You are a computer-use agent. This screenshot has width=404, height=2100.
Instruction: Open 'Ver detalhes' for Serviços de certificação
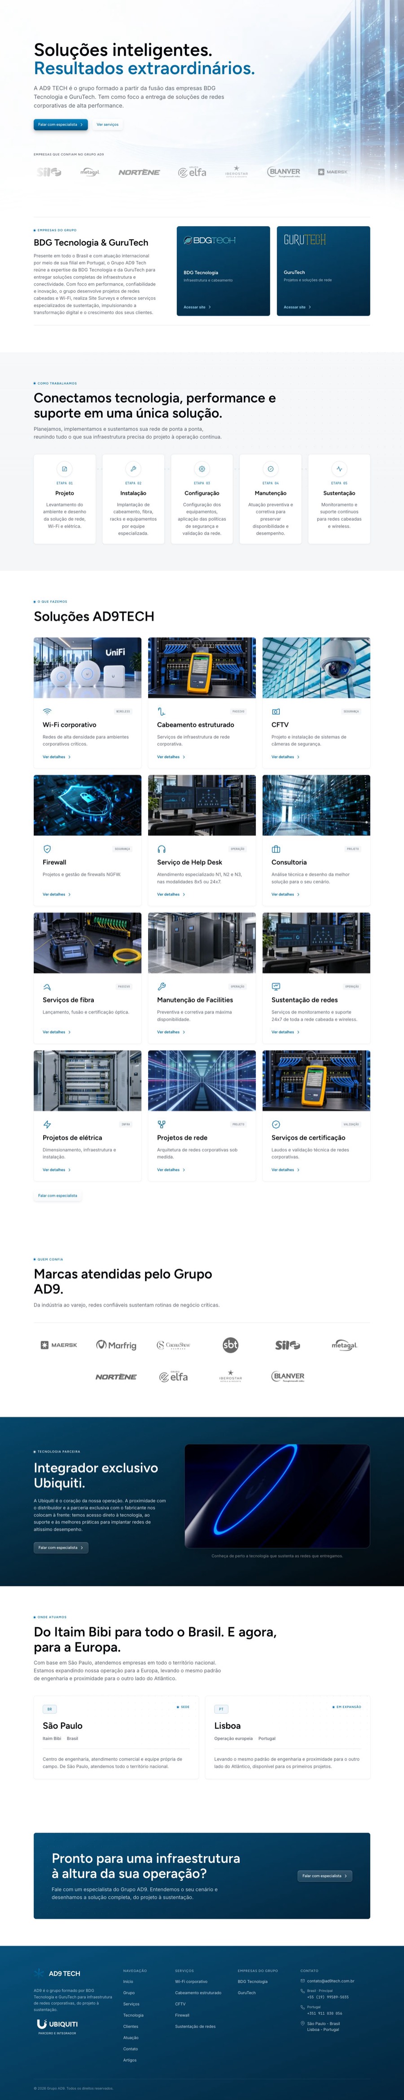(285, 1170)
